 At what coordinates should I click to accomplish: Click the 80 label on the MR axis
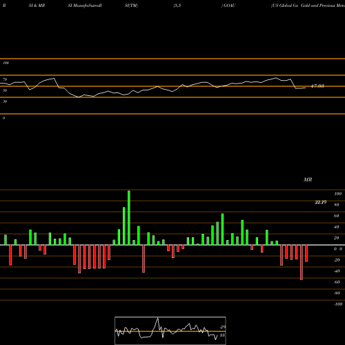[x=337, y=205]
